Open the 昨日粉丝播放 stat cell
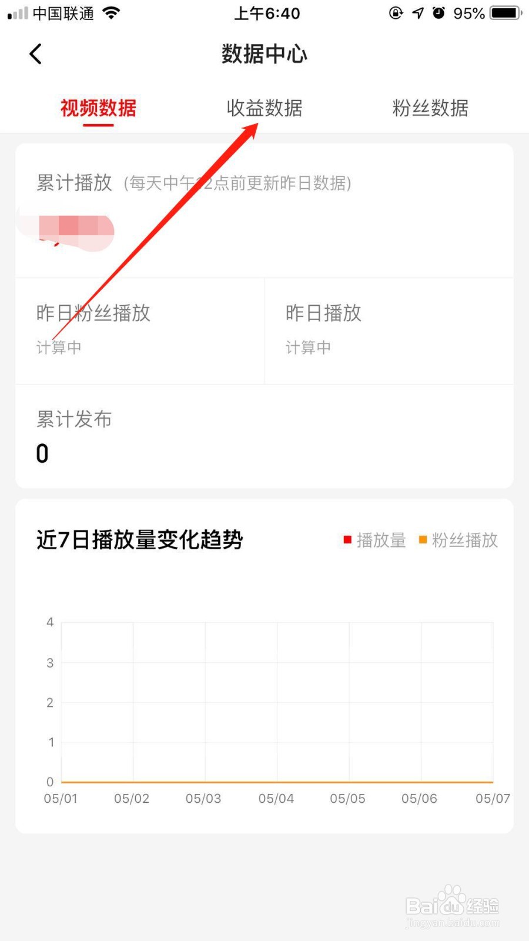 (140, 331)
